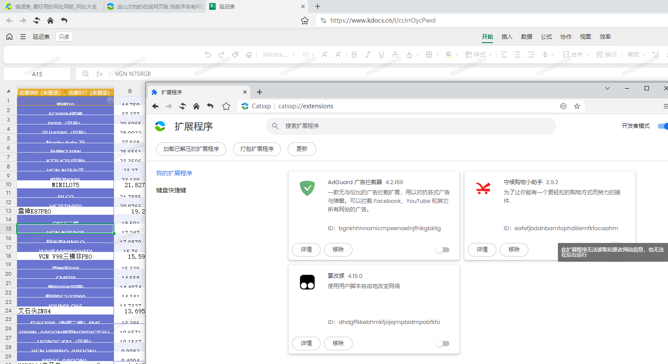Image resolution: width=668 pixels, height=364 pixels.
Task: Click the Undo icon in the Kdocs toolbar
Action: point(208,54)
